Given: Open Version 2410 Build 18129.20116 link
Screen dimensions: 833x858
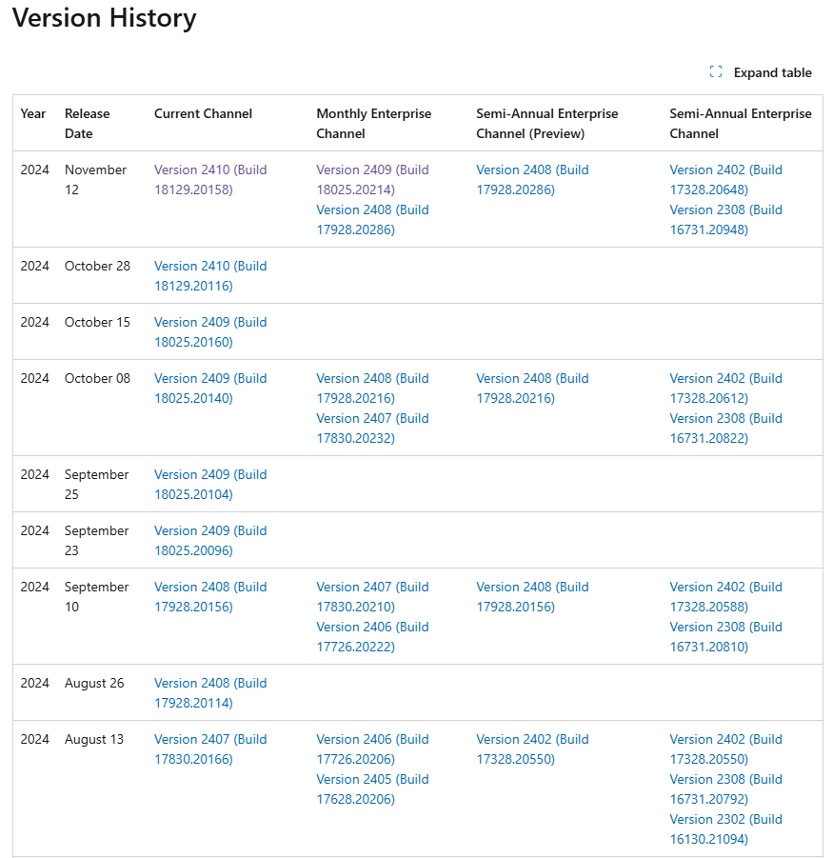Looking at the screenshot, I should pyautogui.click(x=210, y=276).
